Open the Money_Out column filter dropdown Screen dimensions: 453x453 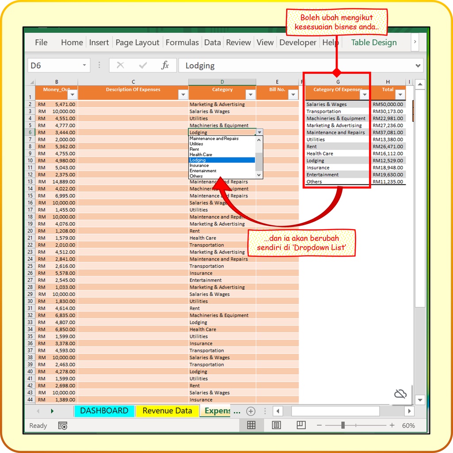point(72,95)
